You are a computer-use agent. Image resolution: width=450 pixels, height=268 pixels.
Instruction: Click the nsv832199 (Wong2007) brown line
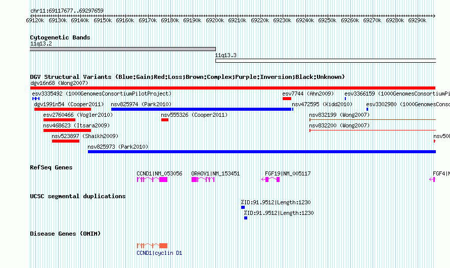pyautogui.click(x=373, y=120)
